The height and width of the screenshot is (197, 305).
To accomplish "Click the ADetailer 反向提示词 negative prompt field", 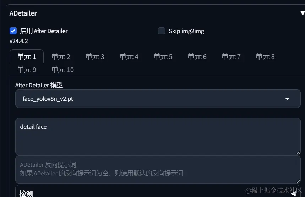I will tap(158, 170).
